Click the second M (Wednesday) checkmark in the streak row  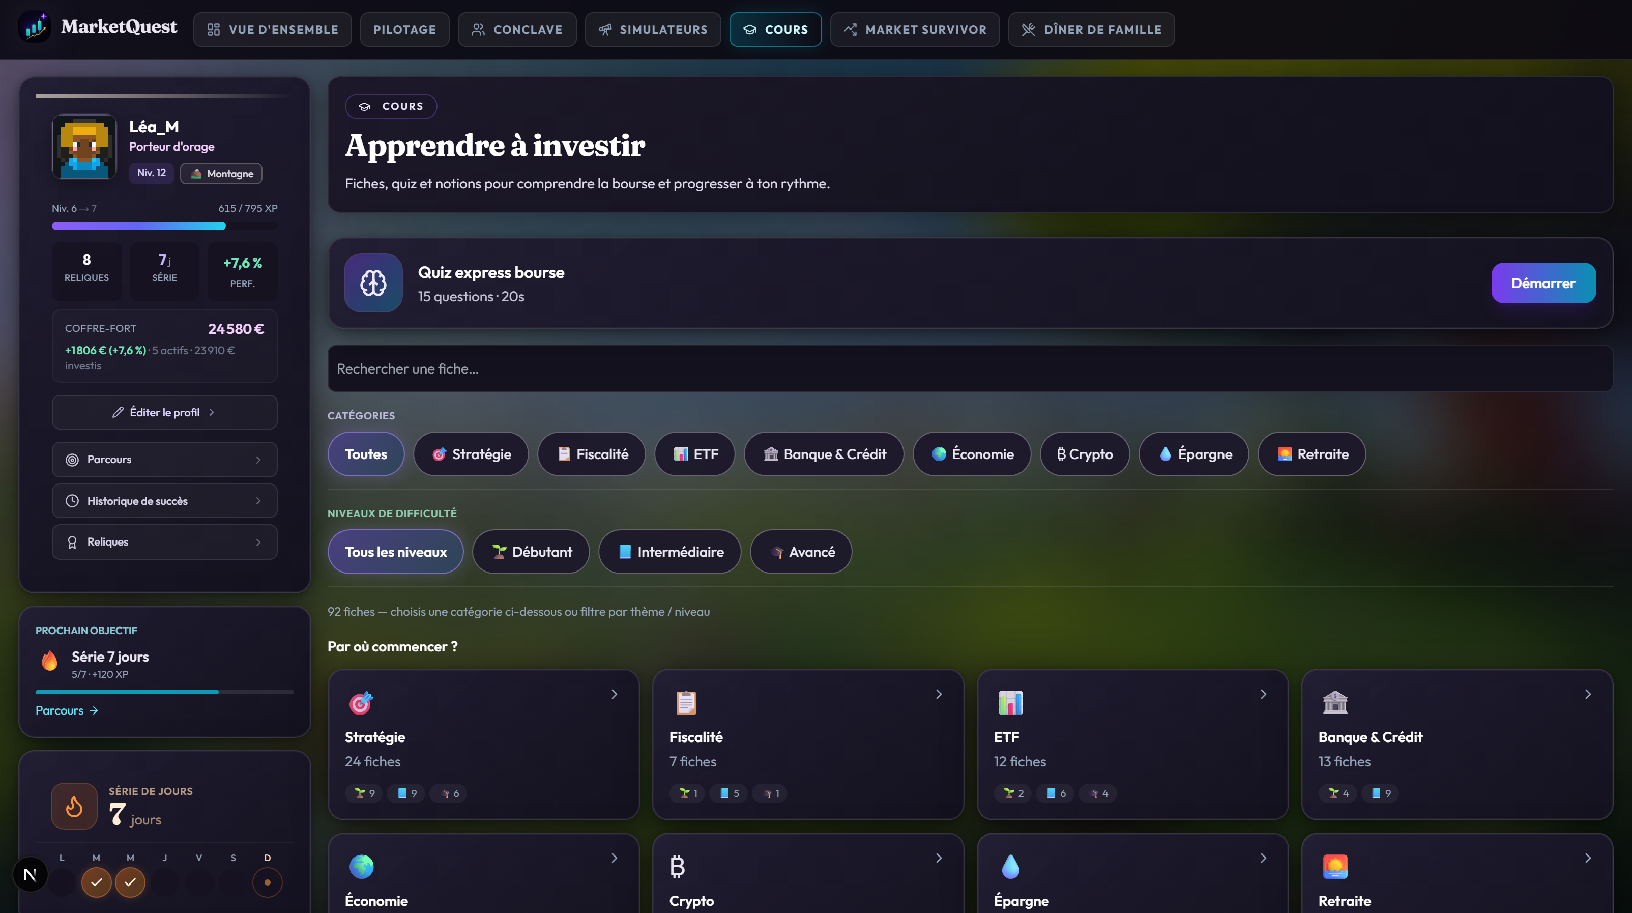pos(130,882)
